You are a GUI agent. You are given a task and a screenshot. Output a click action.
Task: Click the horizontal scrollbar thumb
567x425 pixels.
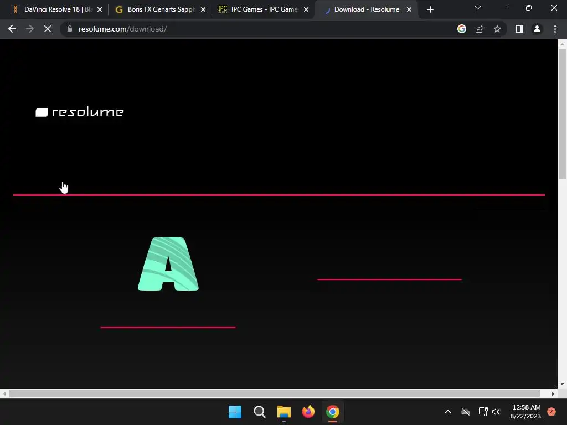(274, 393)
